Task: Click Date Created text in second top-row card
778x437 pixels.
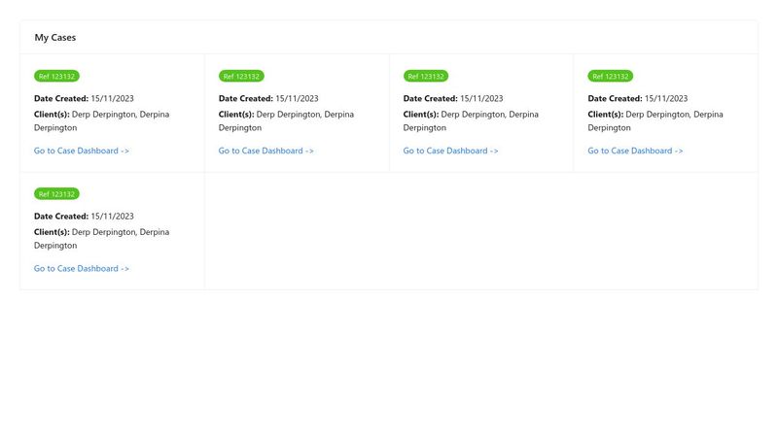Action: click(268, 98)
